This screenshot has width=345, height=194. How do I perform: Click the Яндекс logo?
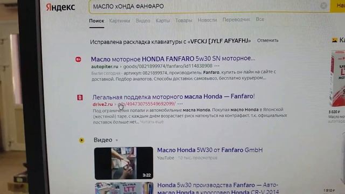(60, 7)
